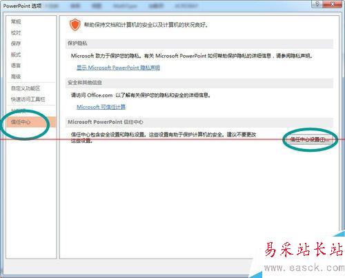Click the 保护隐私 section heading
This screenshot has width=345, height=278.
click(x=77, y=43)
